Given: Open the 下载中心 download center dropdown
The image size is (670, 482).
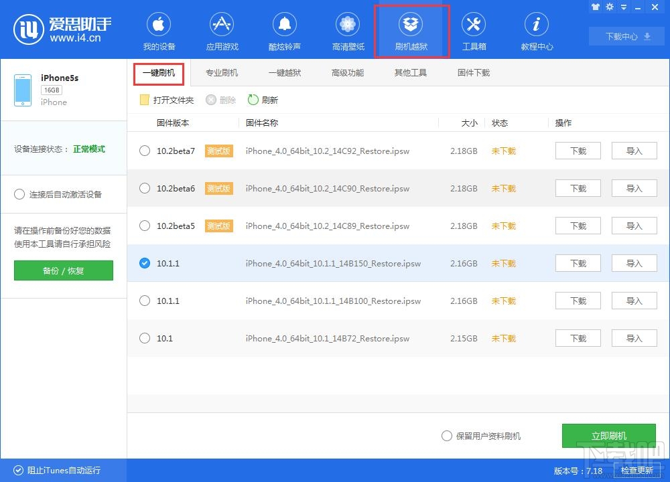Looking at the screenshot, I should [626, 37].
